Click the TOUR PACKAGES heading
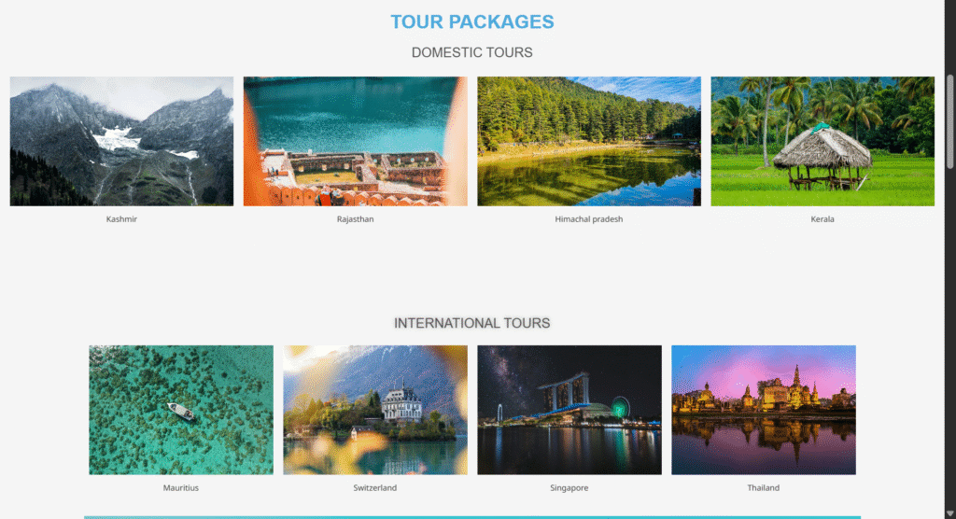This screenshot has height=519, width=956. (x=471, y=22)
